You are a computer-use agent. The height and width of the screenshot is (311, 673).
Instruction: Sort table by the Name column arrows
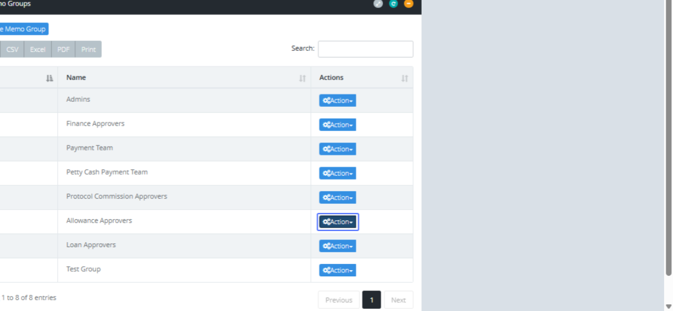point(302,78)
